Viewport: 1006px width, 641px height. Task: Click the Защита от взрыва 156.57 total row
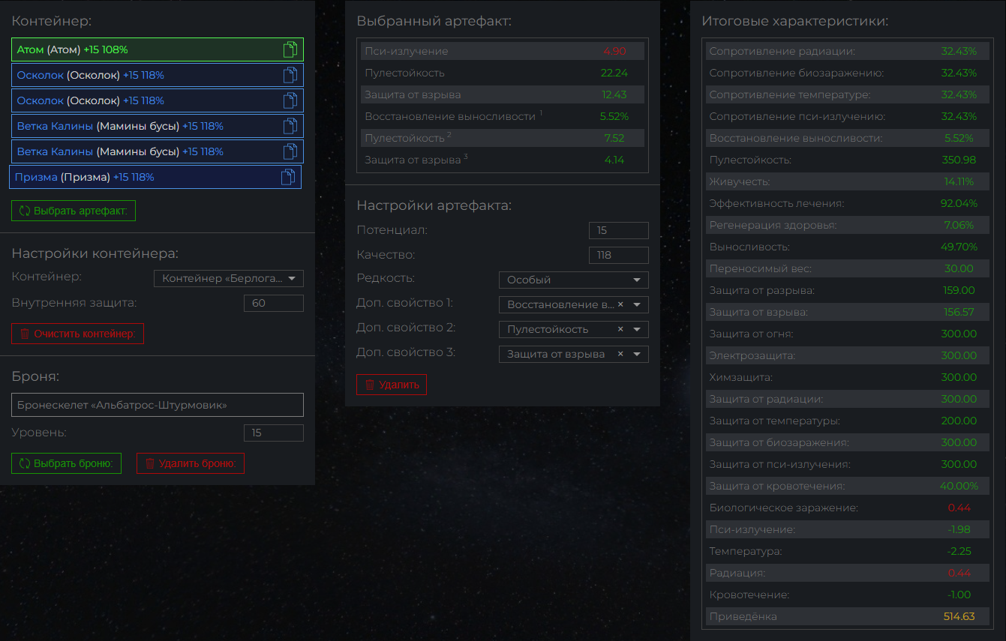pos(848,313)
